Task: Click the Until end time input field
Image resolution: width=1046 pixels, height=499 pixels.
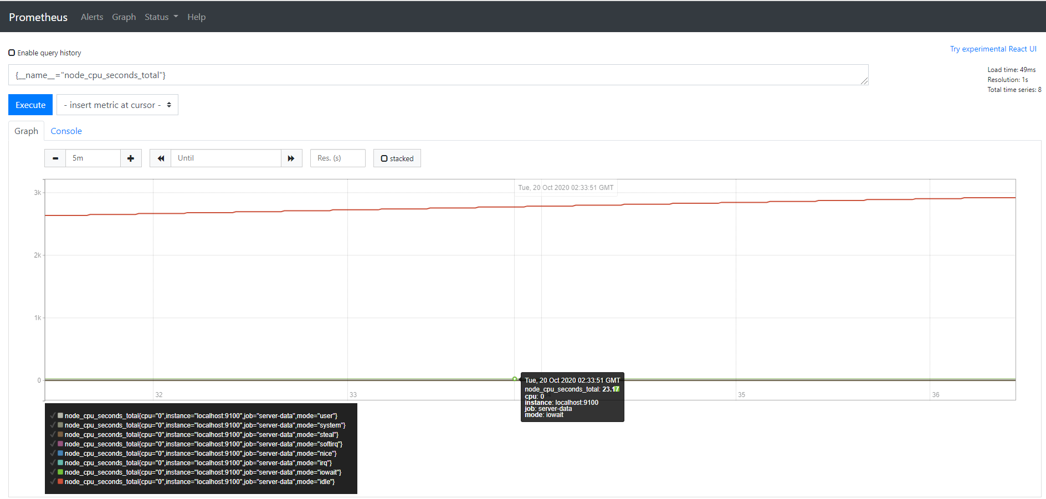Action: tap(226, 158)
